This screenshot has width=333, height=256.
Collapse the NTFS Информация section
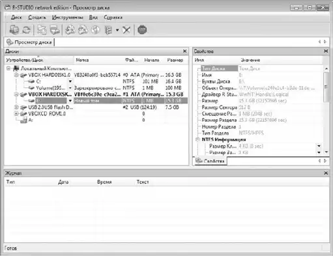coord(197,139)
